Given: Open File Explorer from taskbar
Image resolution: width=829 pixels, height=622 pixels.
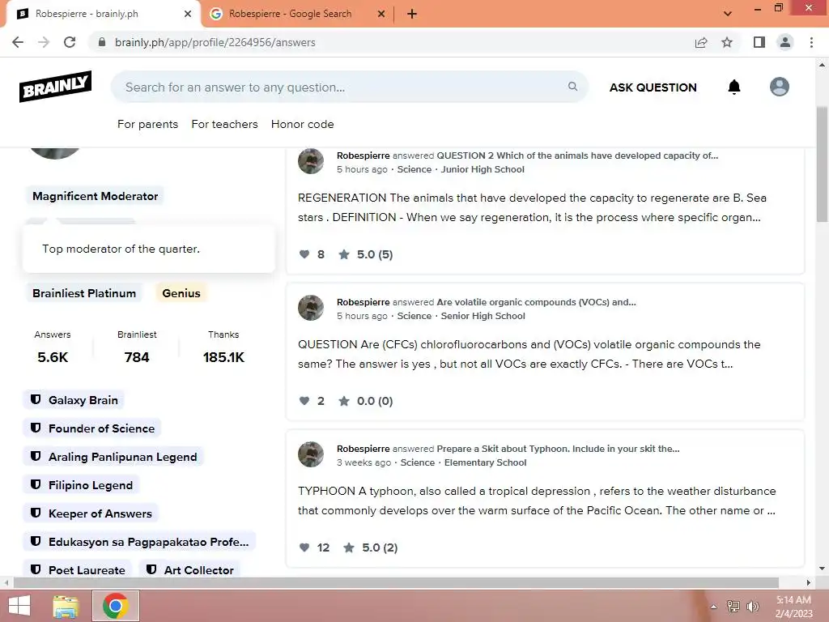Looking at the screenshot, I should click(66, 606).
